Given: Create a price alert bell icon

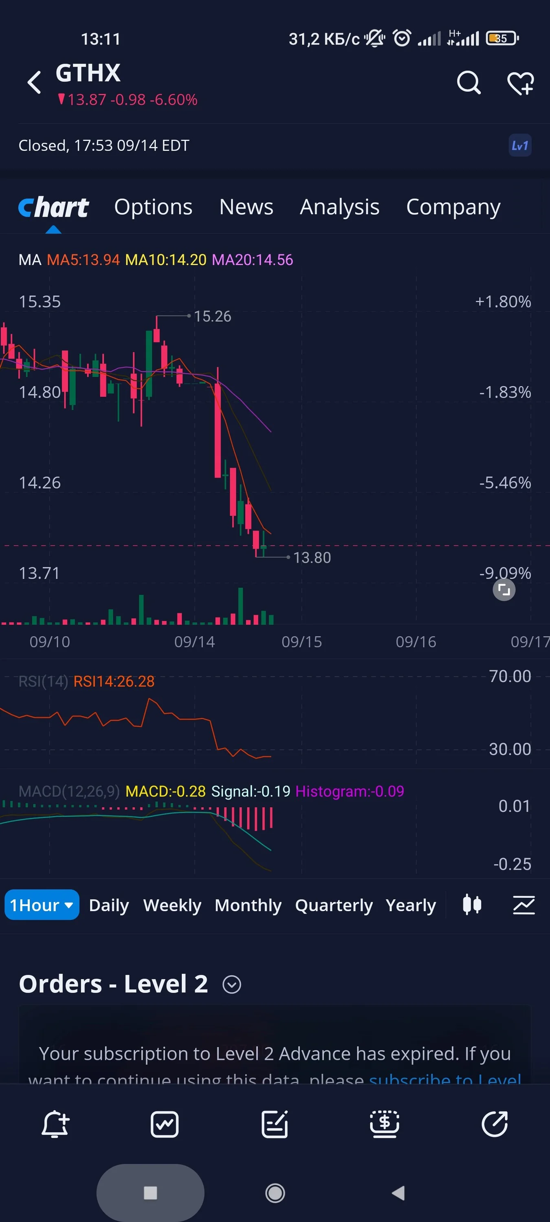Looking at the screenshot, I should 55,1124.
